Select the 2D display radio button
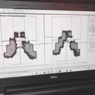The image size is (95, 95). tap(90, 40)
